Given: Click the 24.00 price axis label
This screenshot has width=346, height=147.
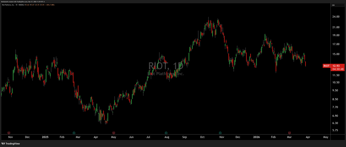Looking at the screenshot, I should pyautogui.click(x=336, y=17).
